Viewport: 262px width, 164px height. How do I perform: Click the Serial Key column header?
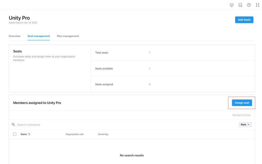pyautogui.click(x=103, y=134)
